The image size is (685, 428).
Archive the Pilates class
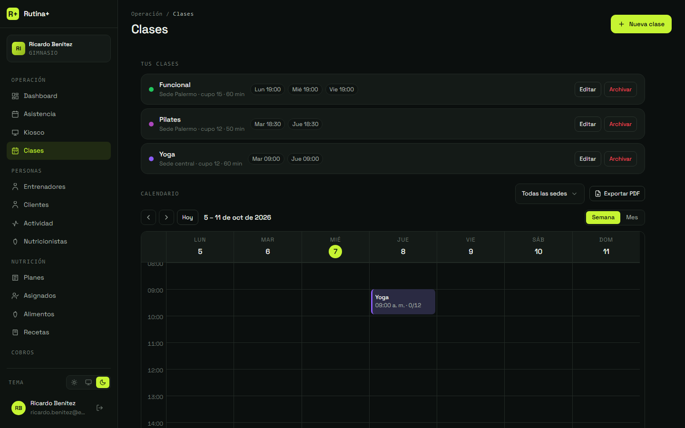tap(620, 124)
